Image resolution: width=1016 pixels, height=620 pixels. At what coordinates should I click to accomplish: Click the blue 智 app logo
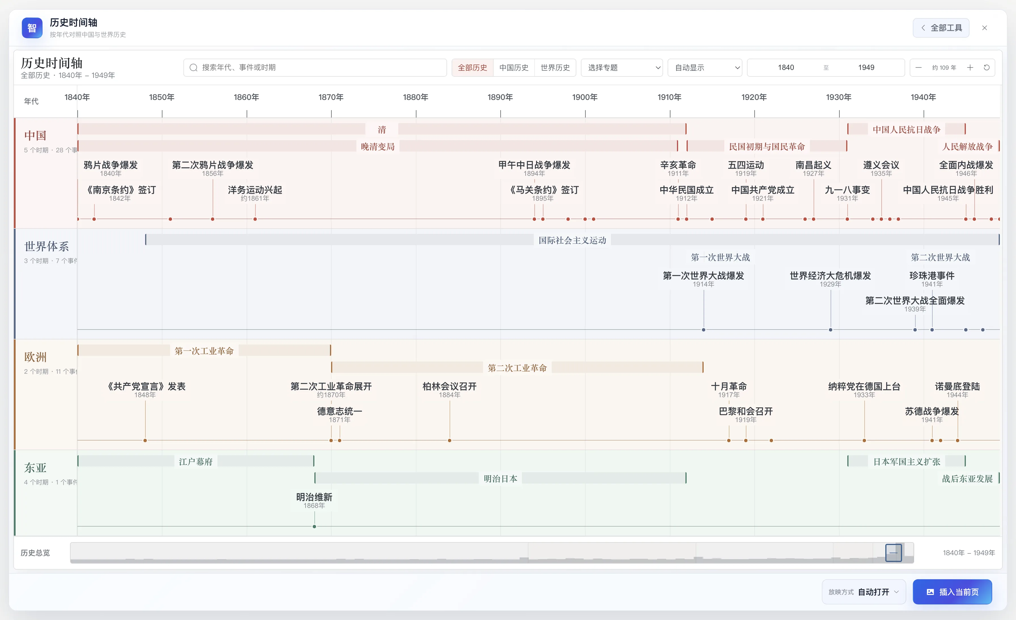coord(32,27)
